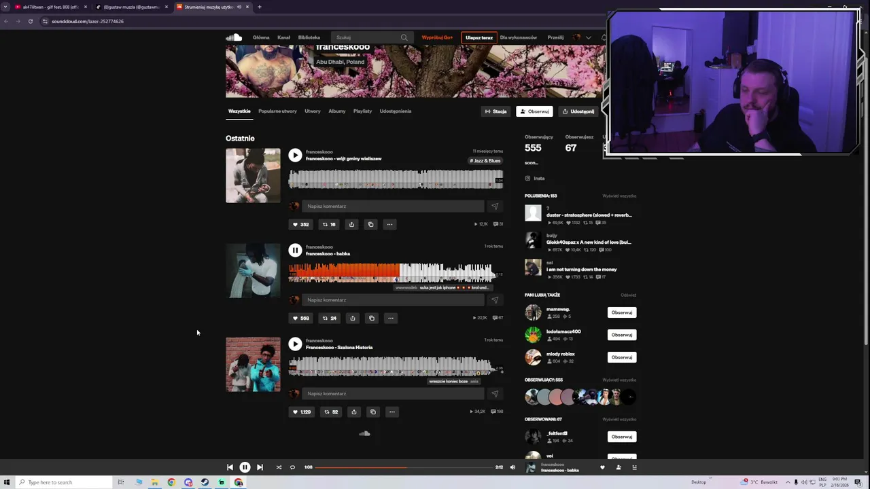The height and width of the screenshot is (489, 870).
Task: Repost Szalona Historia track (52 reposts)
Action: 331,412
